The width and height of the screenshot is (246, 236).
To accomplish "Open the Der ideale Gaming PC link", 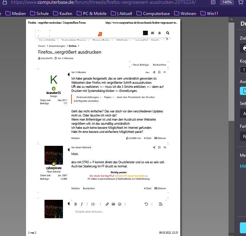I will [101, 176].
